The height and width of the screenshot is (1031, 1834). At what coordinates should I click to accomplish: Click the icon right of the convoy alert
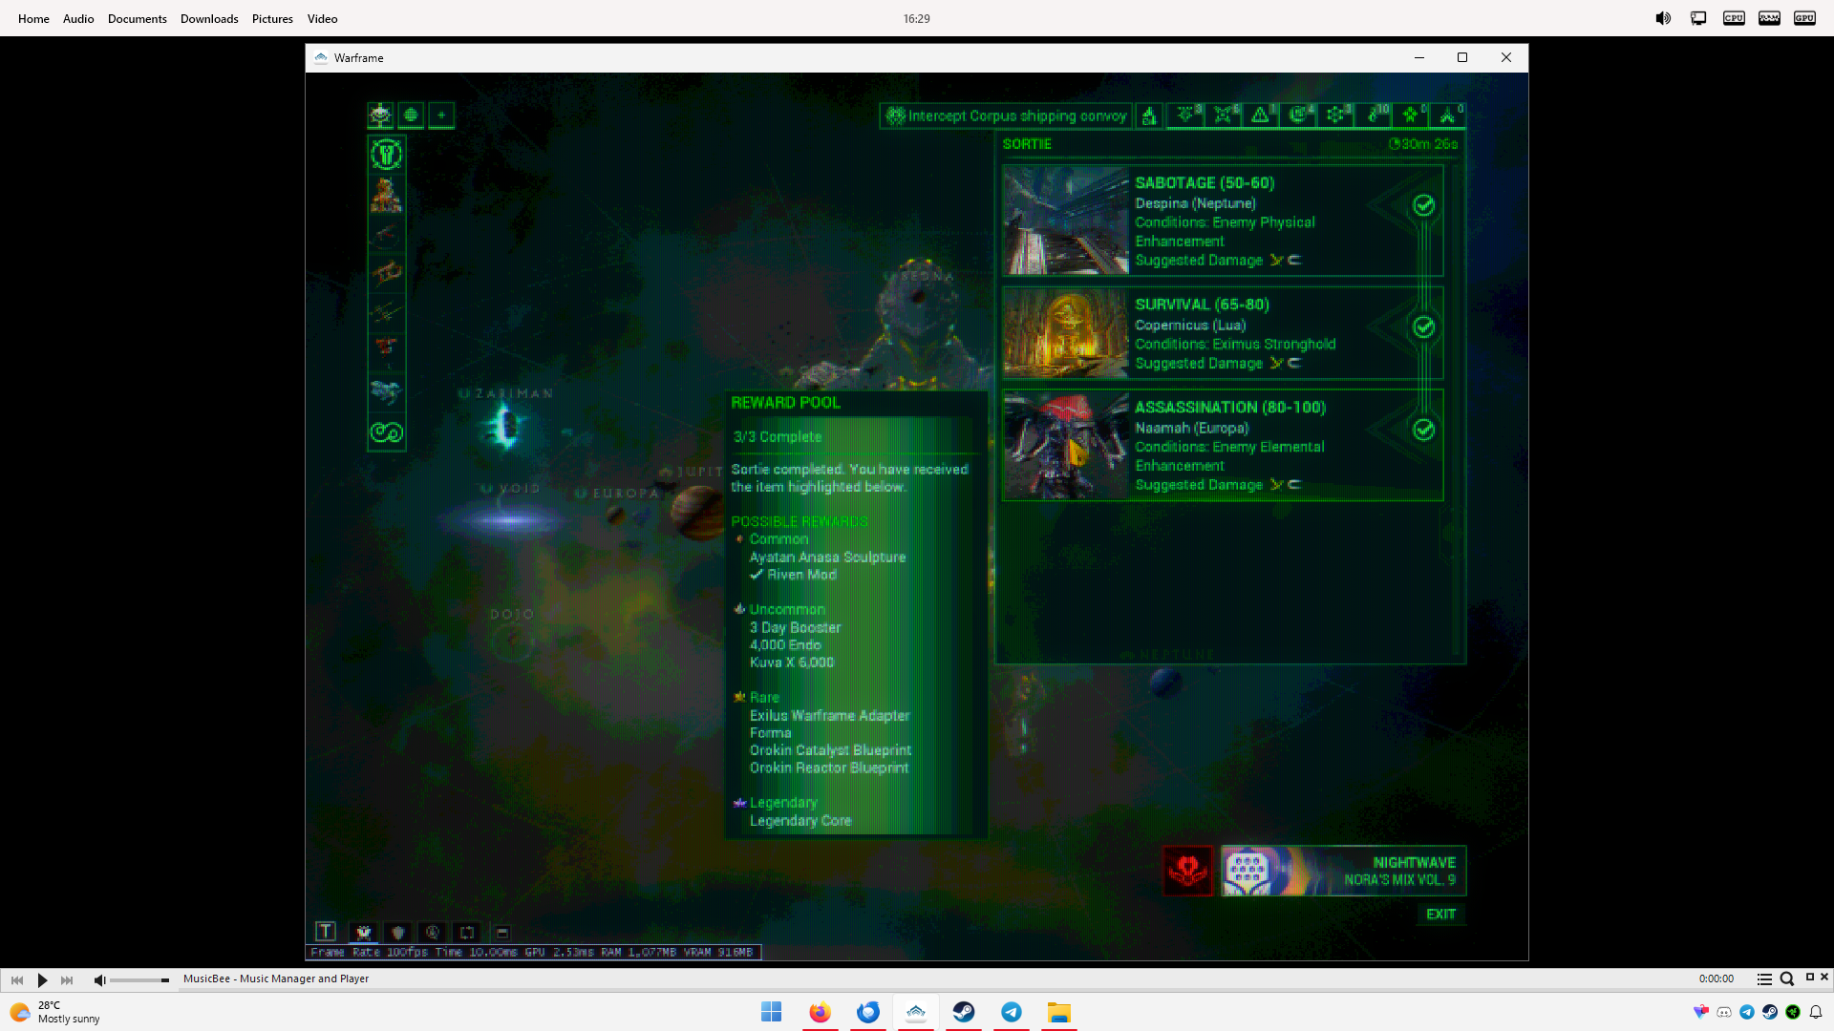1149,116
